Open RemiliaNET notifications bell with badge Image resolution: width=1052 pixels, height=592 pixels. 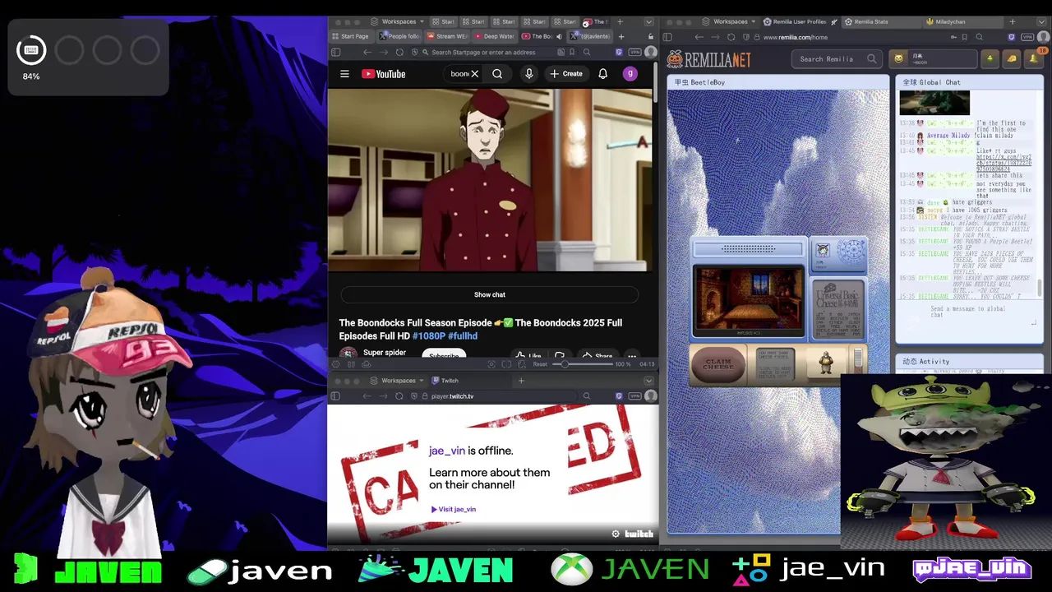1034,58
